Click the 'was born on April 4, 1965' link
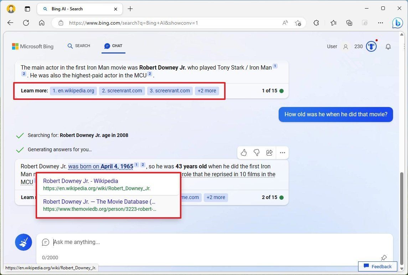 coord(100,167)
